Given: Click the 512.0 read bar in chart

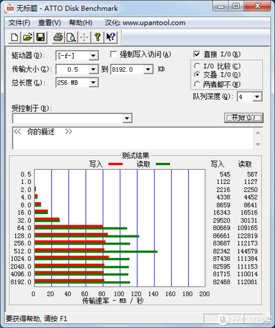Looking at the screenshot, I should pos(96,252).
